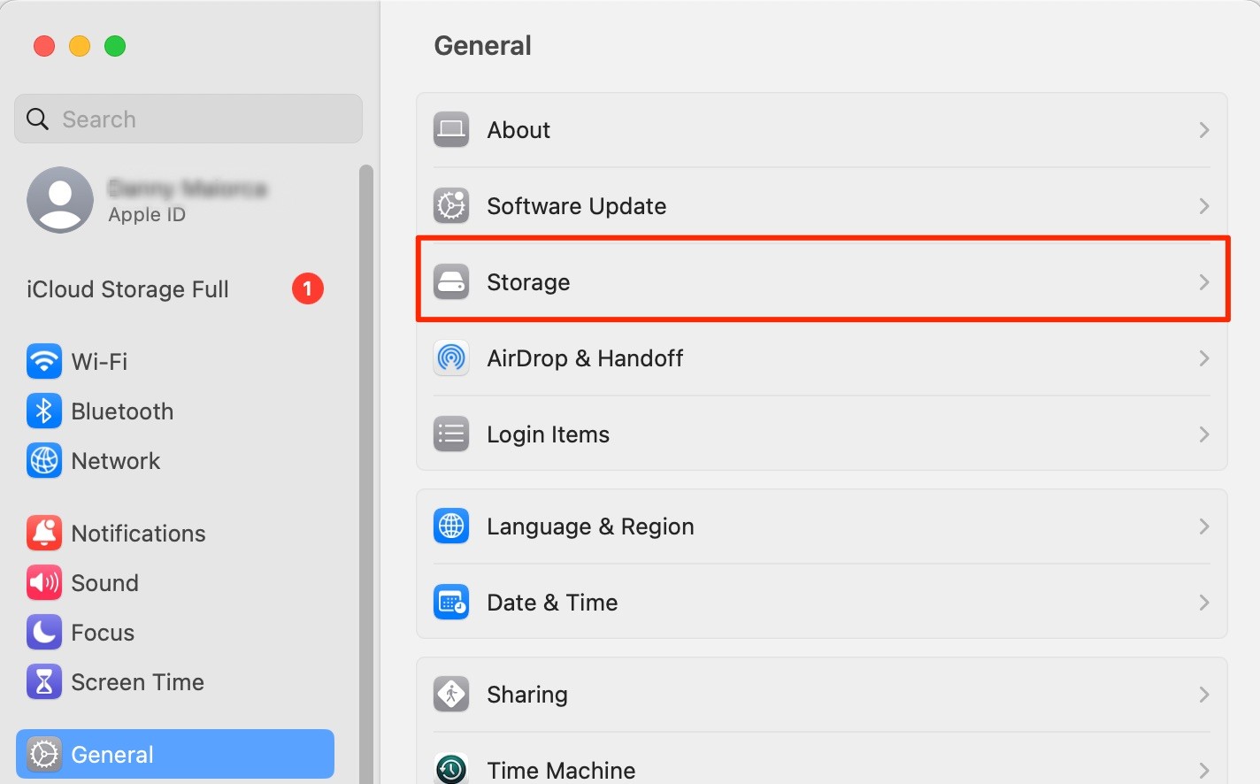Open the Login Items chevron
This screenshot has height=784, width=1260.
pyautogui.click(x=1204, y=434)
